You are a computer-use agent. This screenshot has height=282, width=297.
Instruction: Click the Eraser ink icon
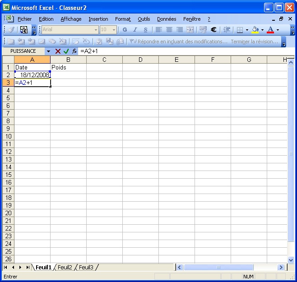tap(86, 42)
